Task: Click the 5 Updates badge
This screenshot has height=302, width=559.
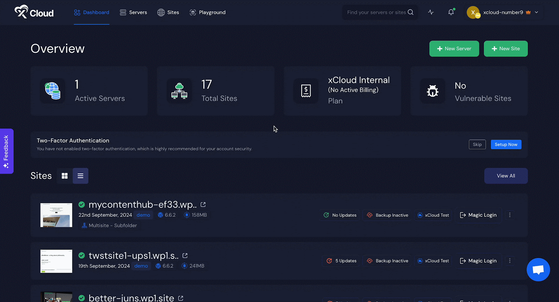Action: [x=341, y=261]
